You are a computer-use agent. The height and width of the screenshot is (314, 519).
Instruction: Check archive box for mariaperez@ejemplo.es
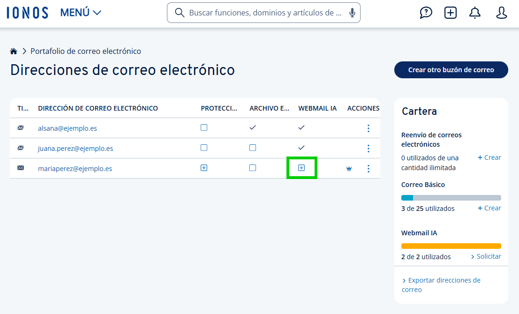click(253, 168)
